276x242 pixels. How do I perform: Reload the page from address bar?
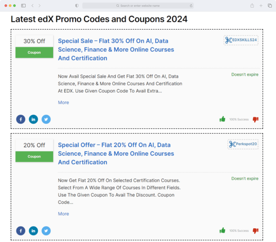[191, 6]
